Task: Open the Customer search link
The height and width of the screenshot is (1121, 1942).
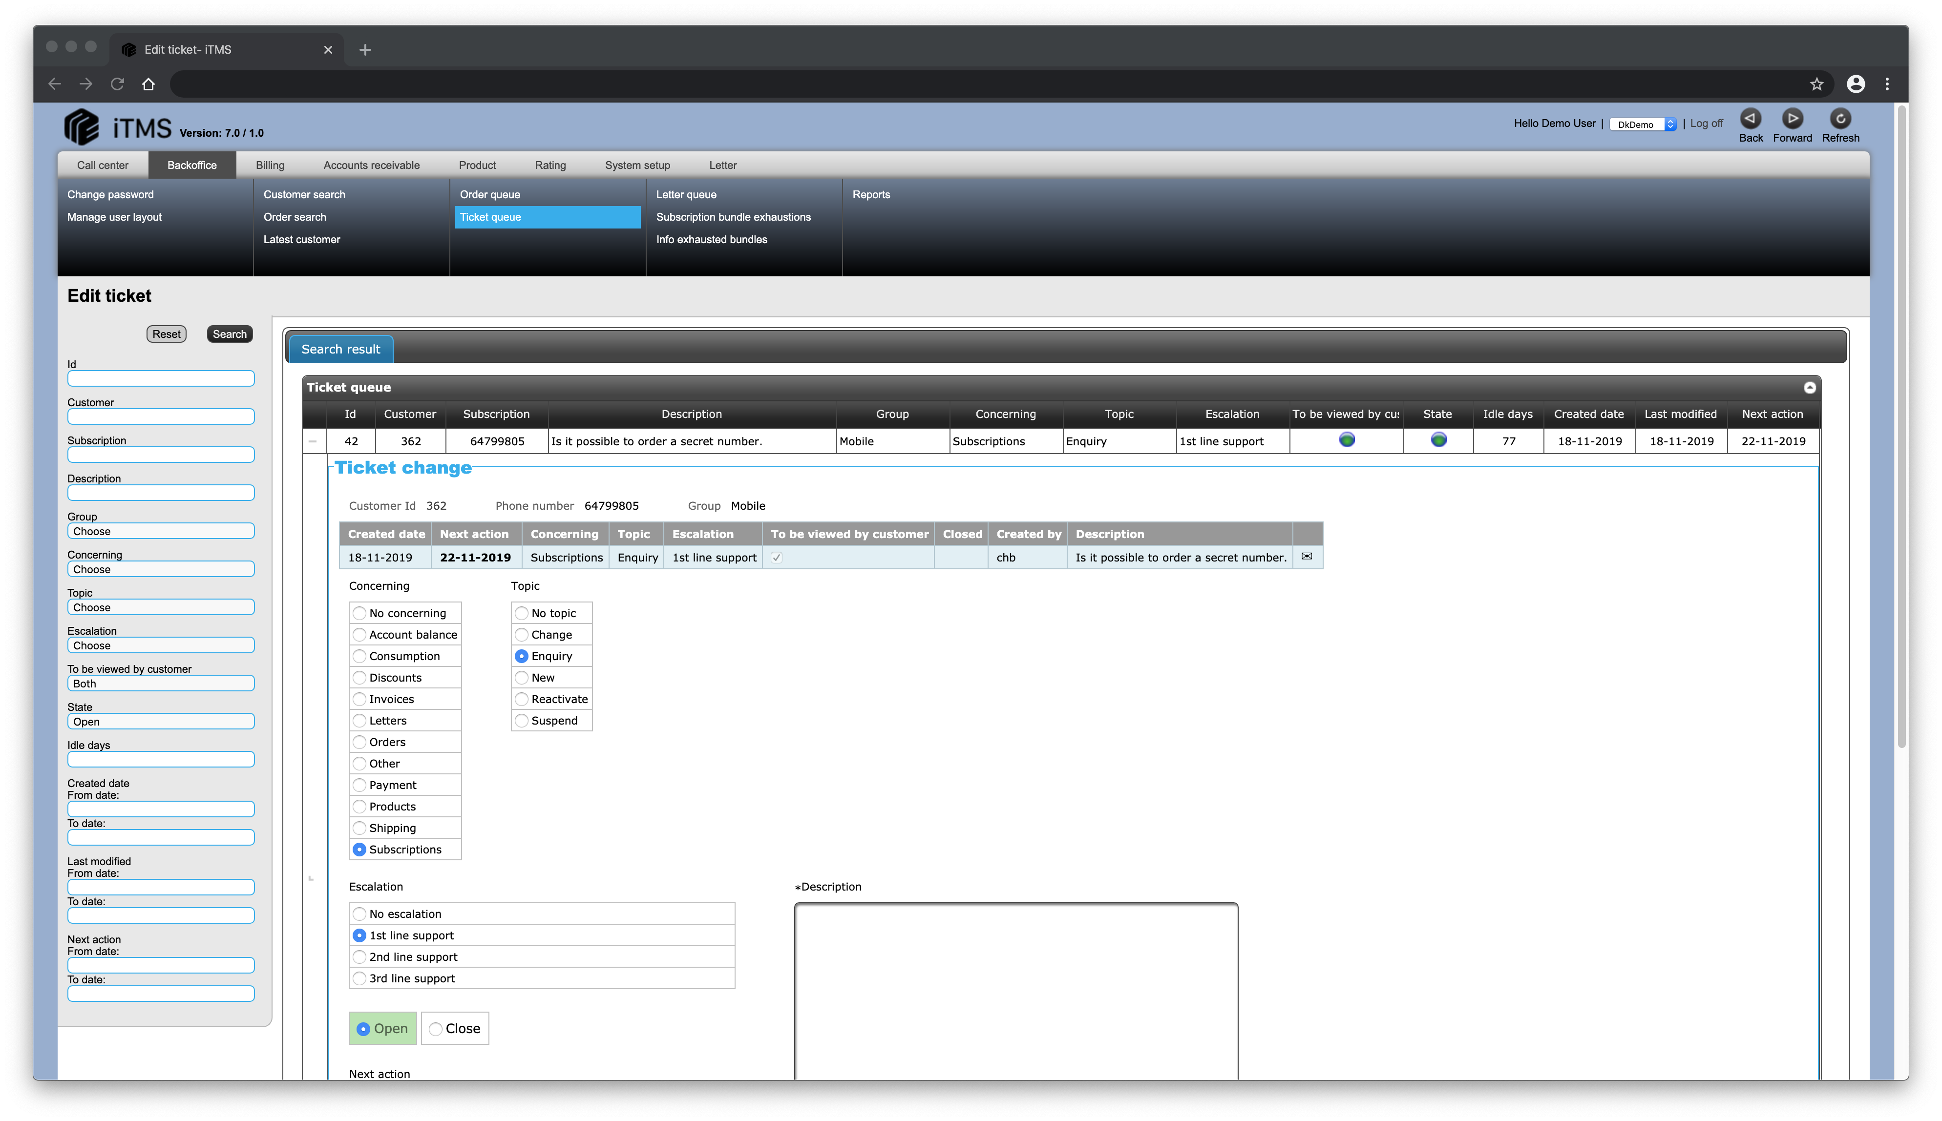Action: click(x=304, y=195)
